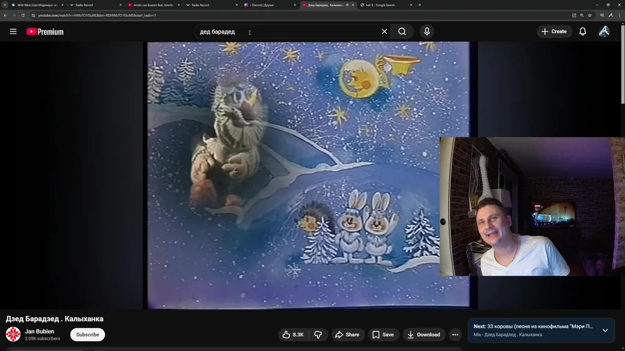The image size is (625, 351).
Task: Switch to the Discord Друзья tab
Action: (x=270, y=5)
